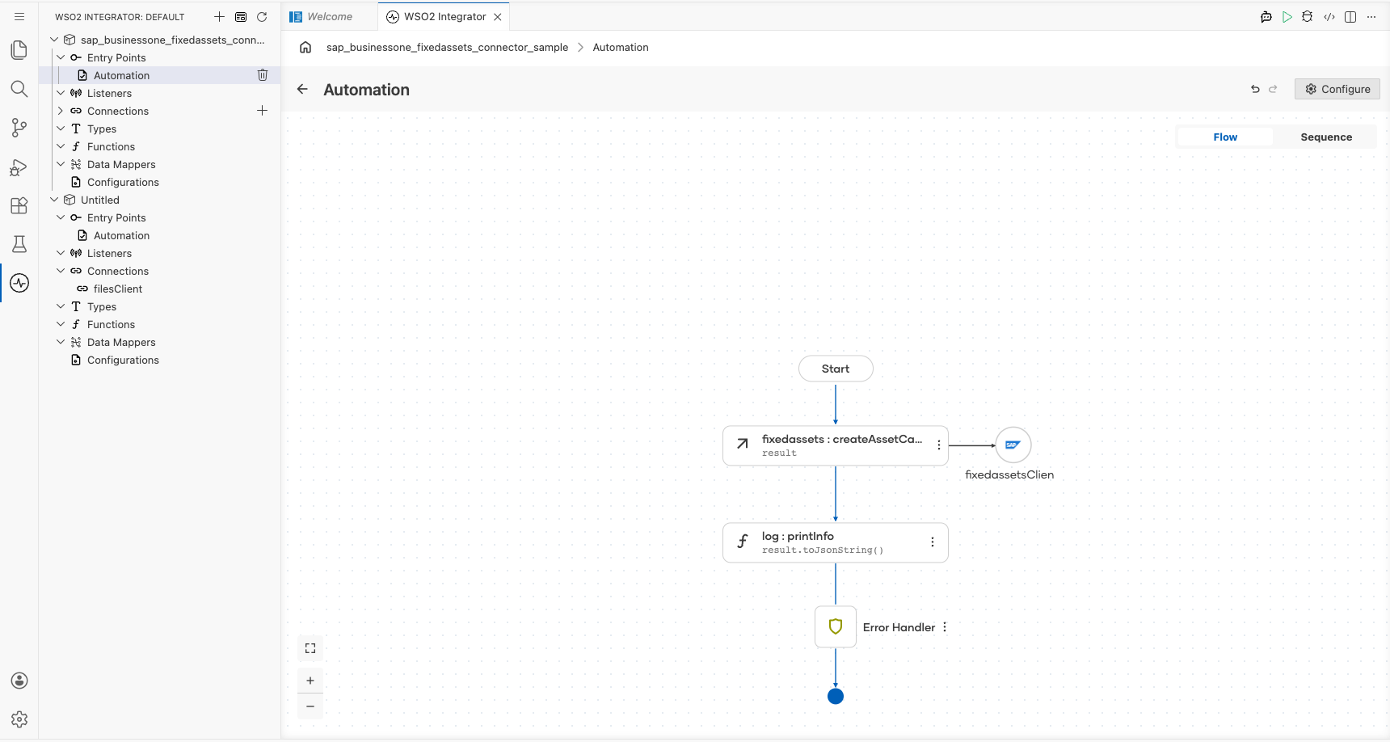This screenshot has height=742, width=1390.
Task: Add a new connection using the plus icon
Action: coord(262,111)
